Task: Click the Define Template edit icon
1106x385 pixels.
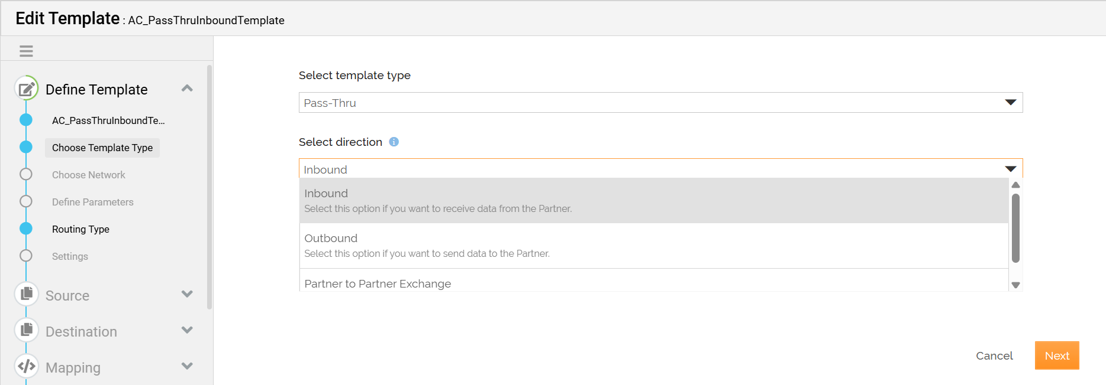Action: coord(27,89)
